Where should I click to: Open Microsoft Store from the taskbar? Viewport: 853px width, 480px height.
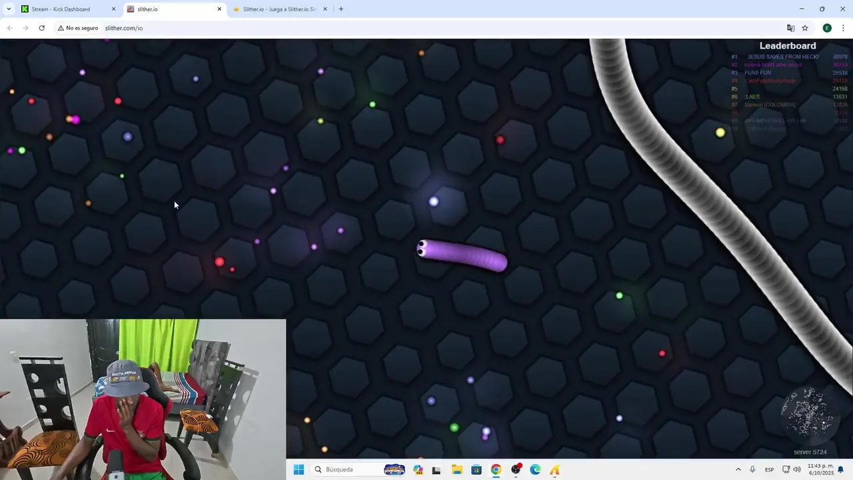(x=476, y=469)
